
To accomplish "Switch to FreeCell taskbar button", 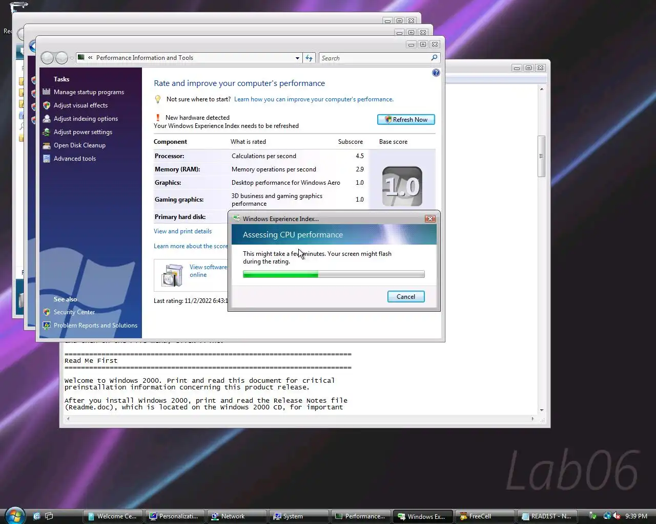I will coord(485,516).
